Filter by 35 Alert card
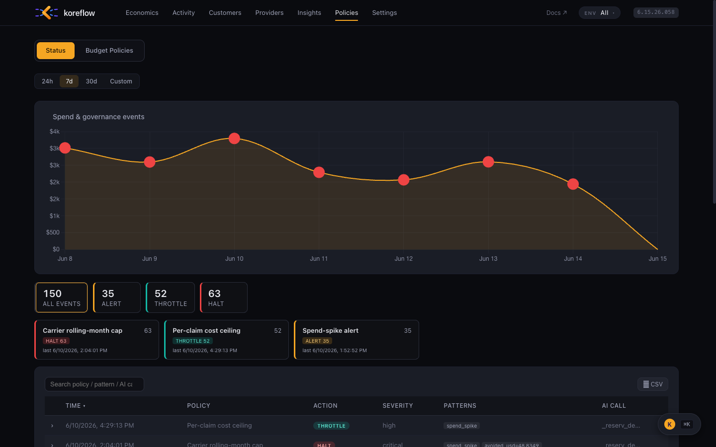Screen dimensions: 716x447 click(x=117, y=298)
